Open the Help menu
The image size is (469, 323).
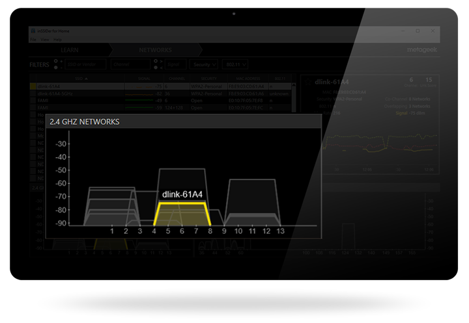pyautogui.click(x=57, y=40)
